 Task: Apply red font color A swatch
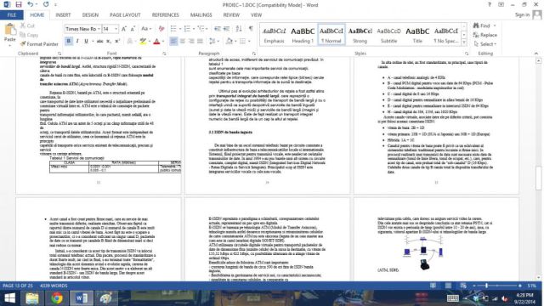156,42
